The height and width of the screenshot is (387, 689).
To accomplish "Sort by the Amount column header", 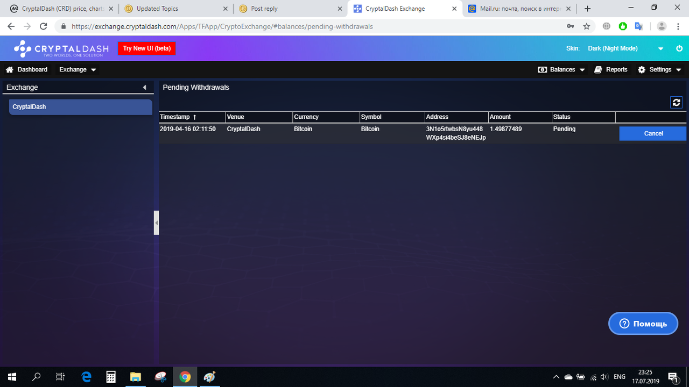I will [x=520, y=117].
